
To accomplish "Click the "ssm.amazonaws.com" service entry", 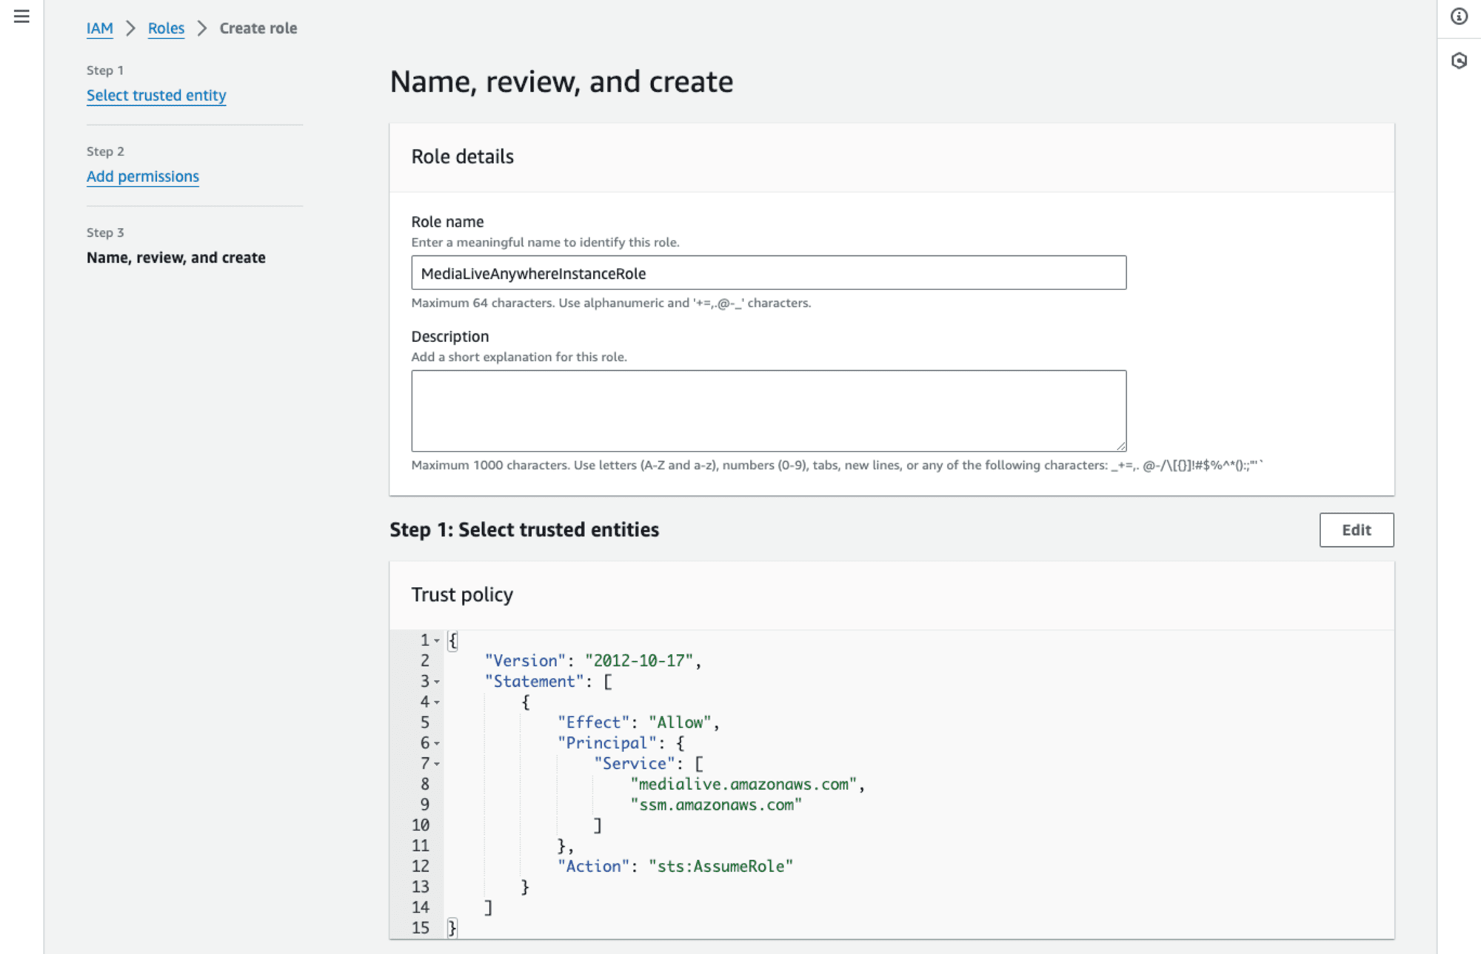I will [716, 805].
